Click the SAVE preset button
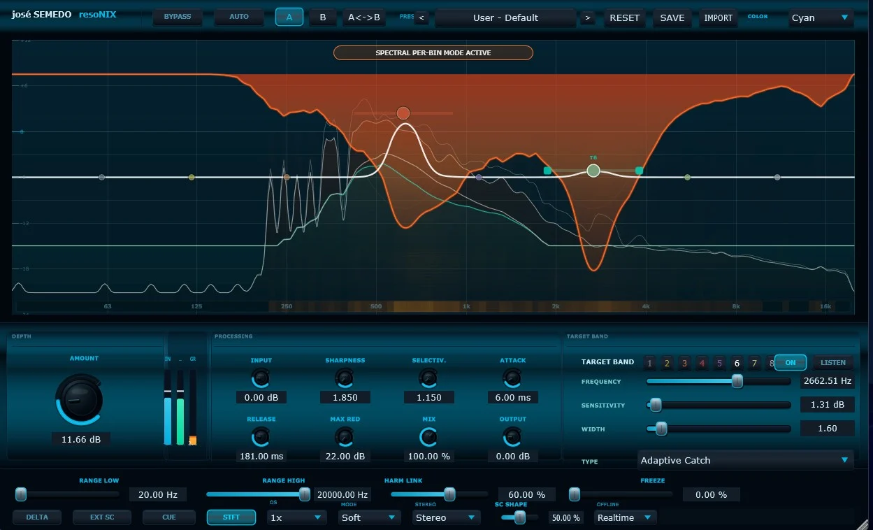The width and height of the screenshot is (873, 530). 672,18
